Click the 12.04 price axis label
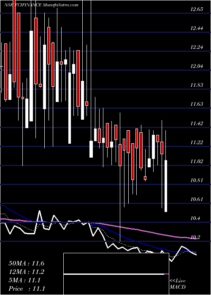 (197, 66)
